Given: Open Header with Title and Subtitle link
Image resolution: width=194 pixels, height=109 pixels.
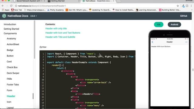Looking at the screenshot, I should coord(60,37).
